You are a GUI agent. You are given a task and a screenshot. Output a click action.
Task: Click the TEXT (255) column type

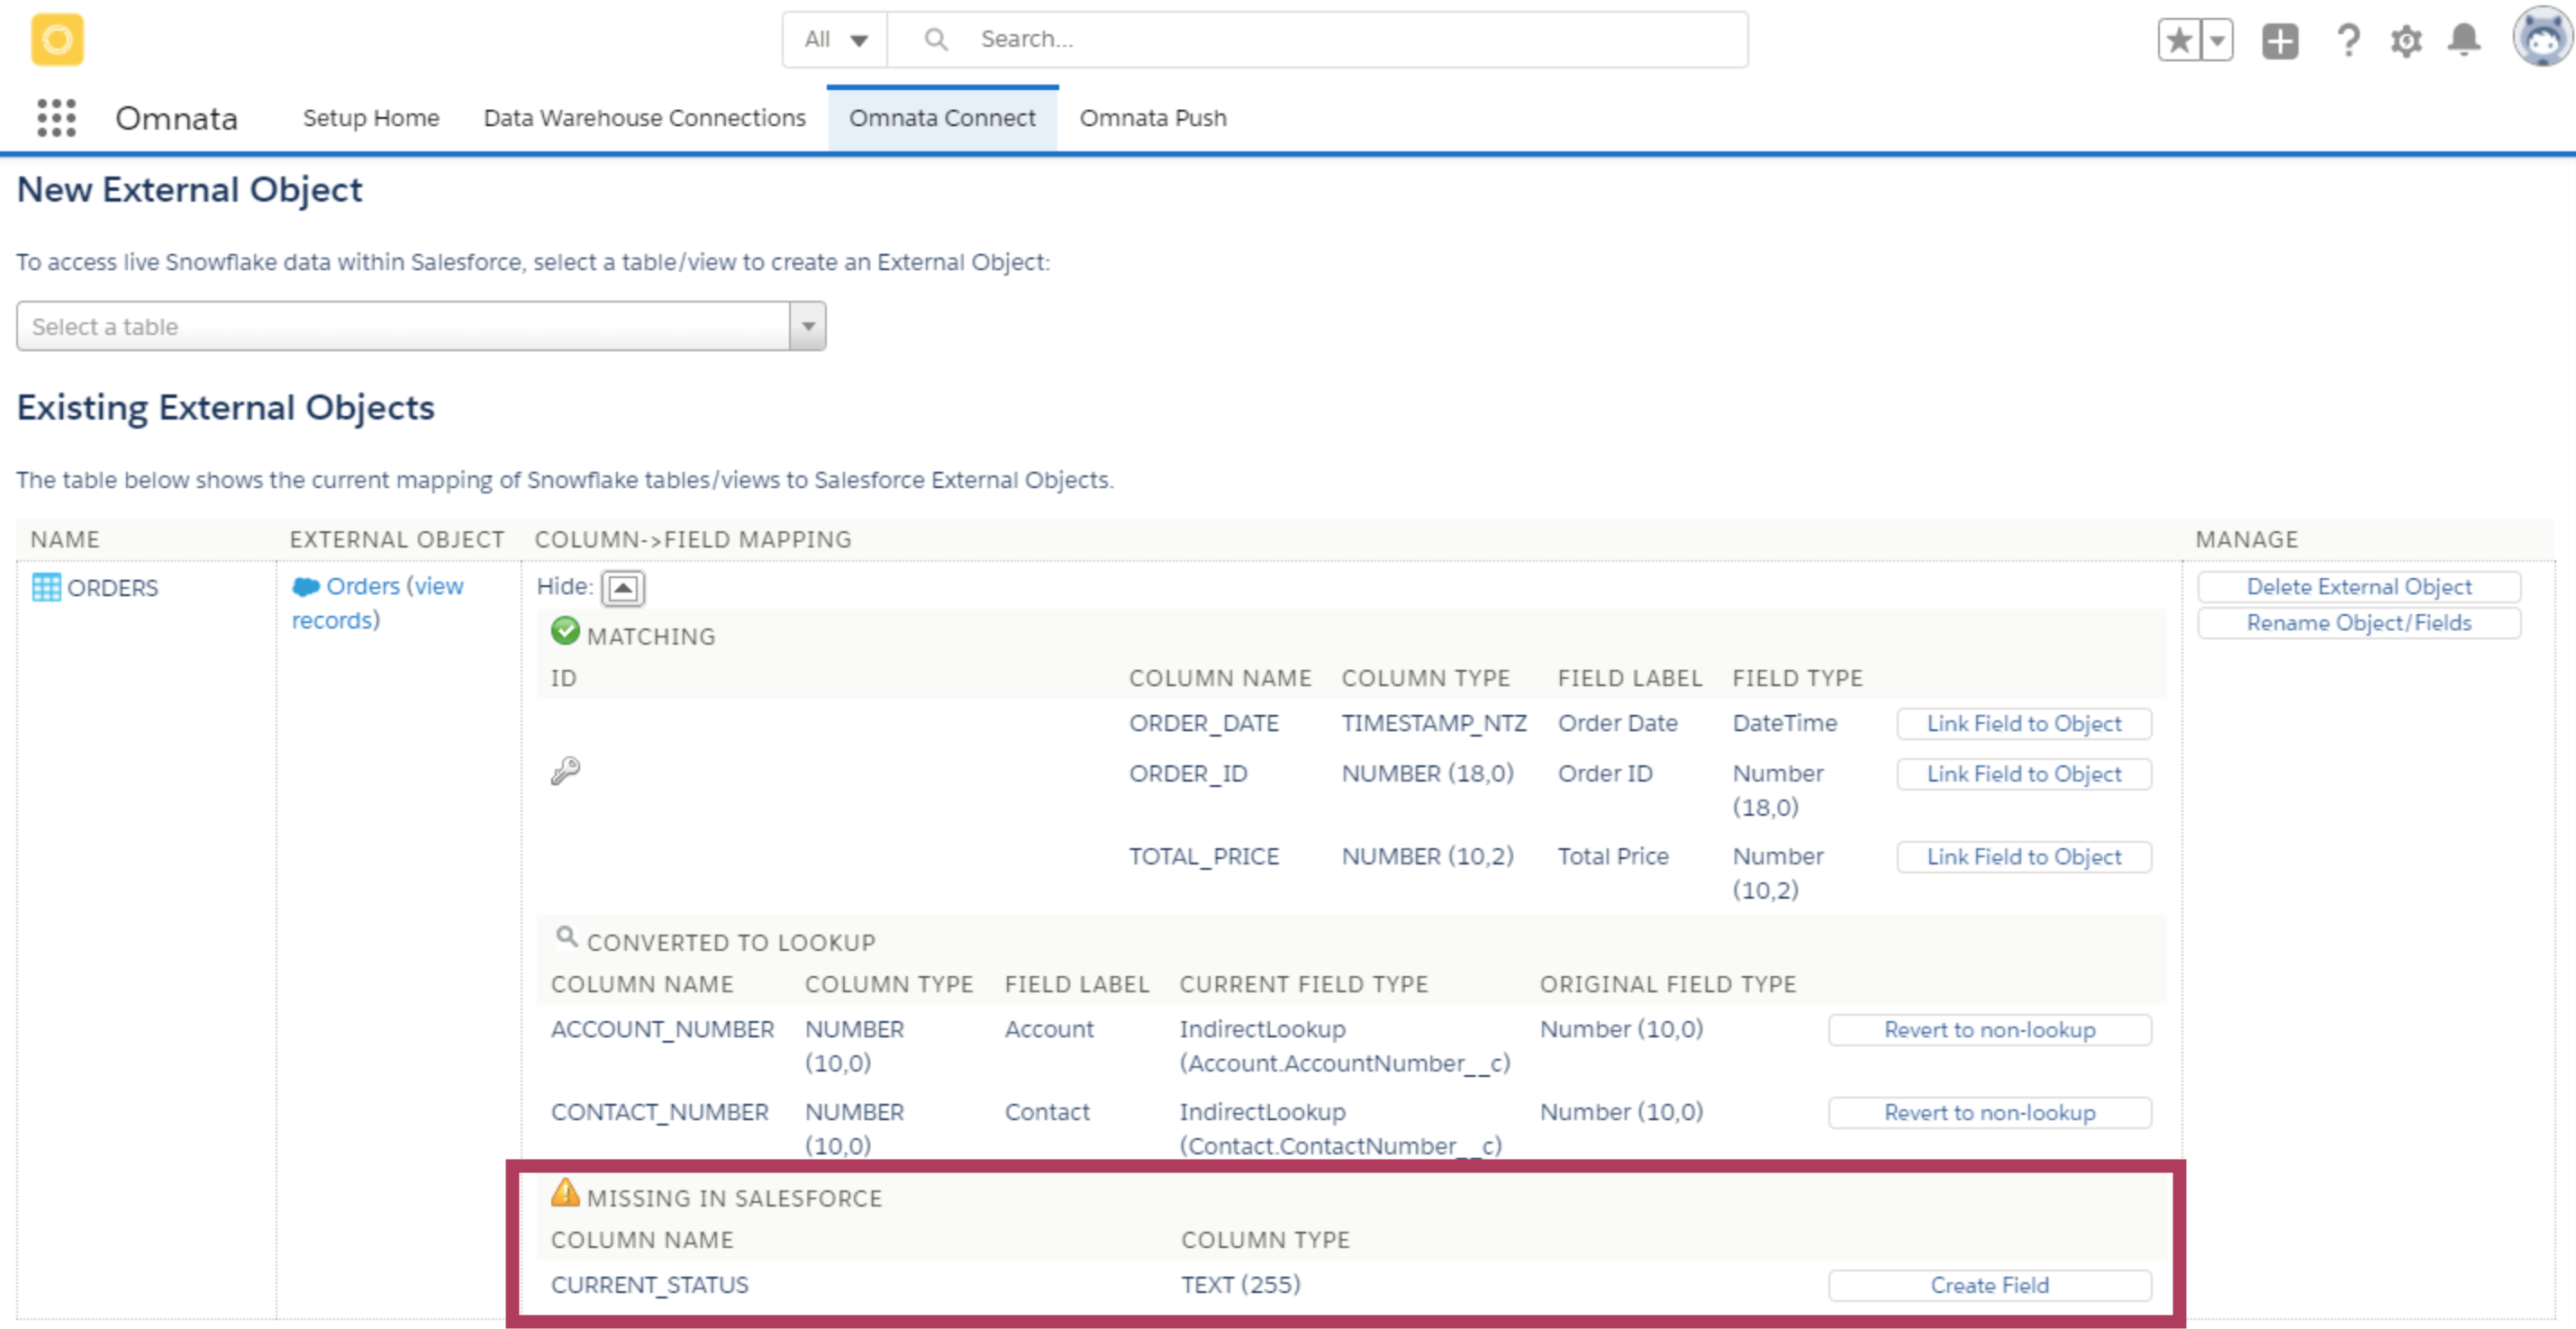[1240, 1285]
